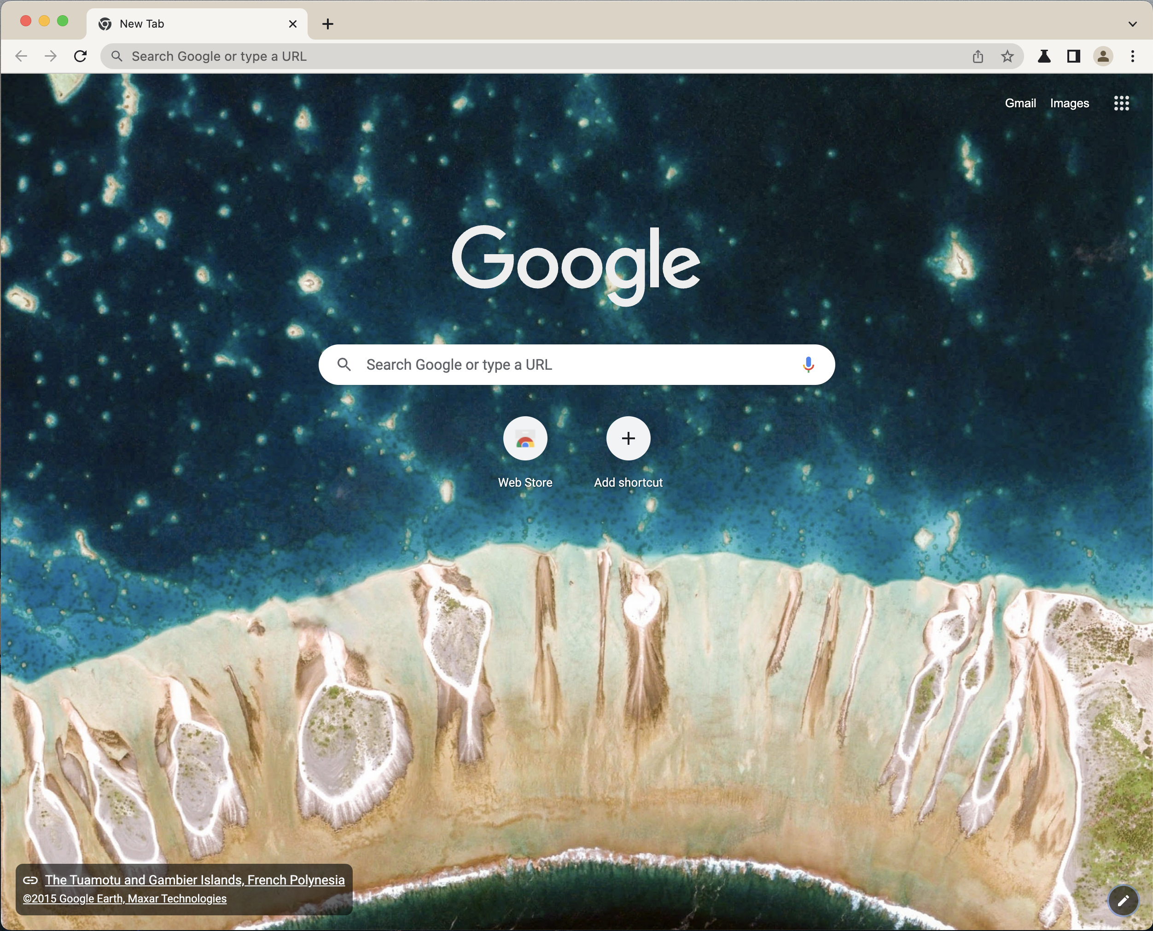Open Tuamotu and Gambier Islands link
The height and width of the screenshot is (931, 1153).
pos(195,880)
